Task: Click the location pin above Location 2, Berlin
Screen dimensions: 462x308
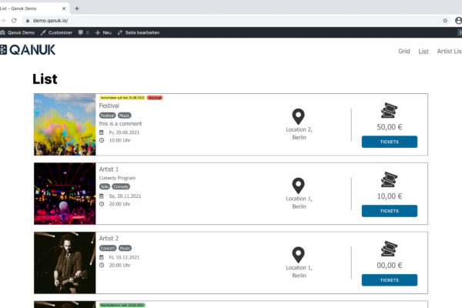Action: 298,116
